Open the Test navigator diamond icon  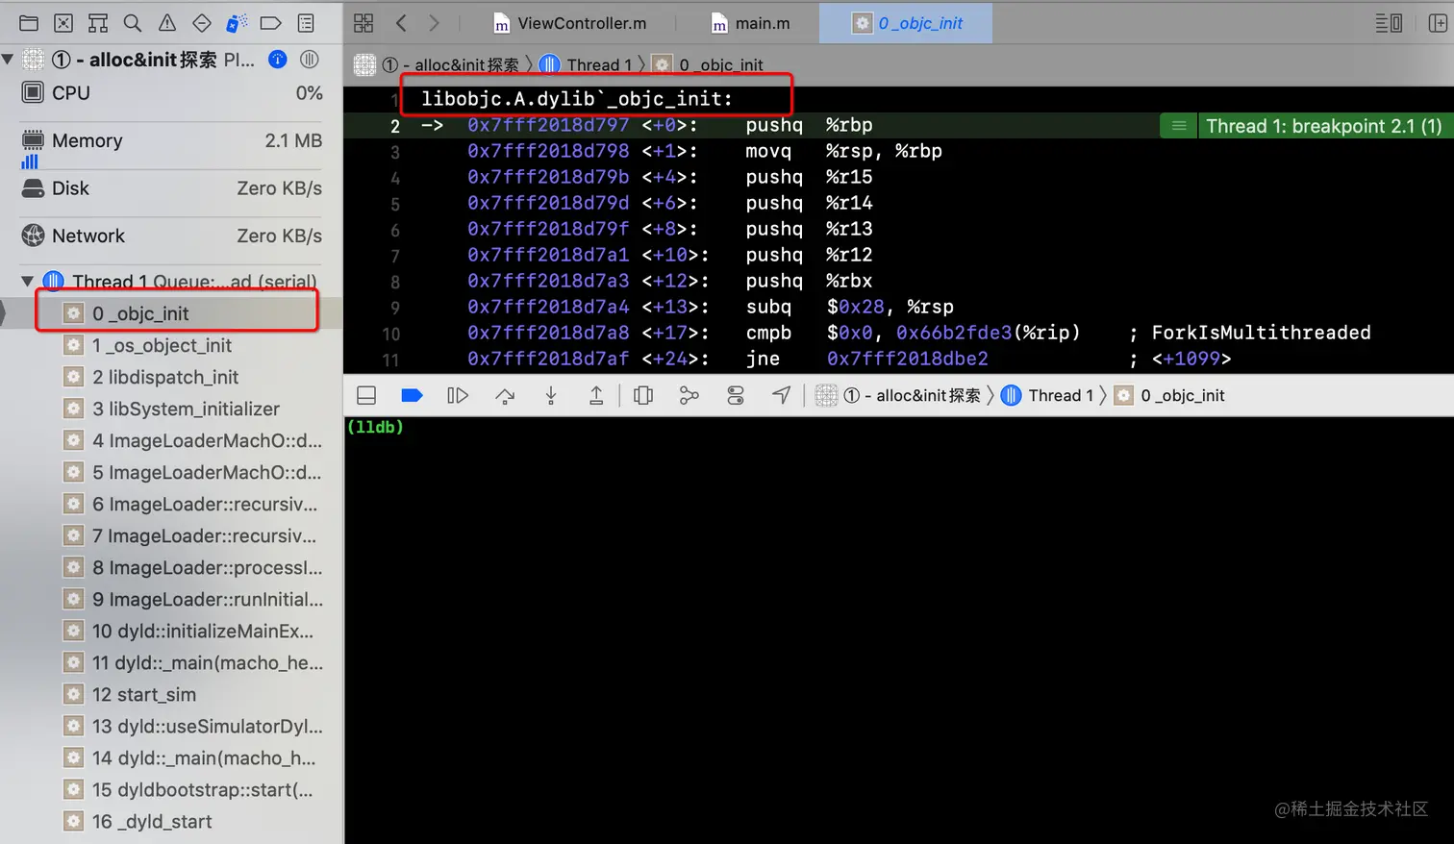202,23
